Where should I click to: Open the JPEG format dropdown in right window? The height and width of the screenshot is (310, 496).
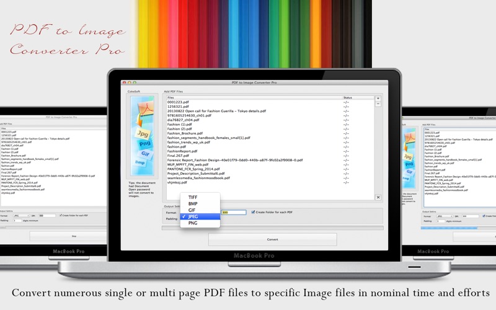(445, 216)
